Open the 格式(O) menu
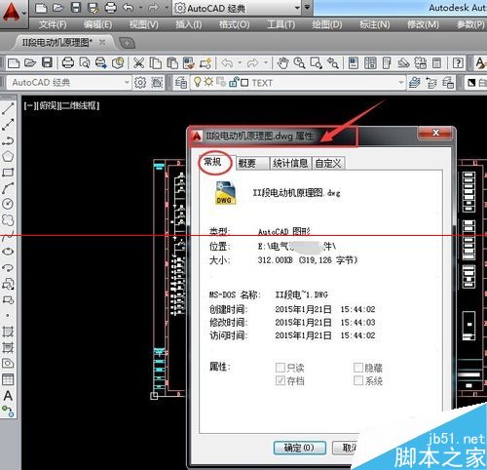Image resolution: width=487 pixels, height=470 pixels. pyautogui.click(x=234, y=24)
